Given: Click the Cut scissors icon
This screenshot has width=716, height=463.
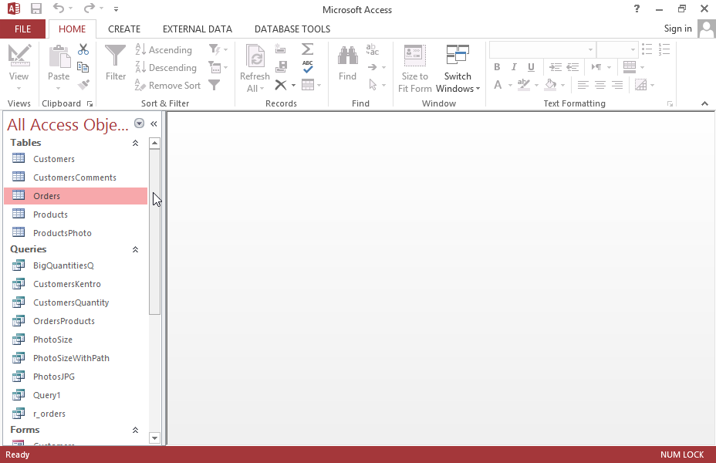Looking at the screenshot, I should pos(83,49).
